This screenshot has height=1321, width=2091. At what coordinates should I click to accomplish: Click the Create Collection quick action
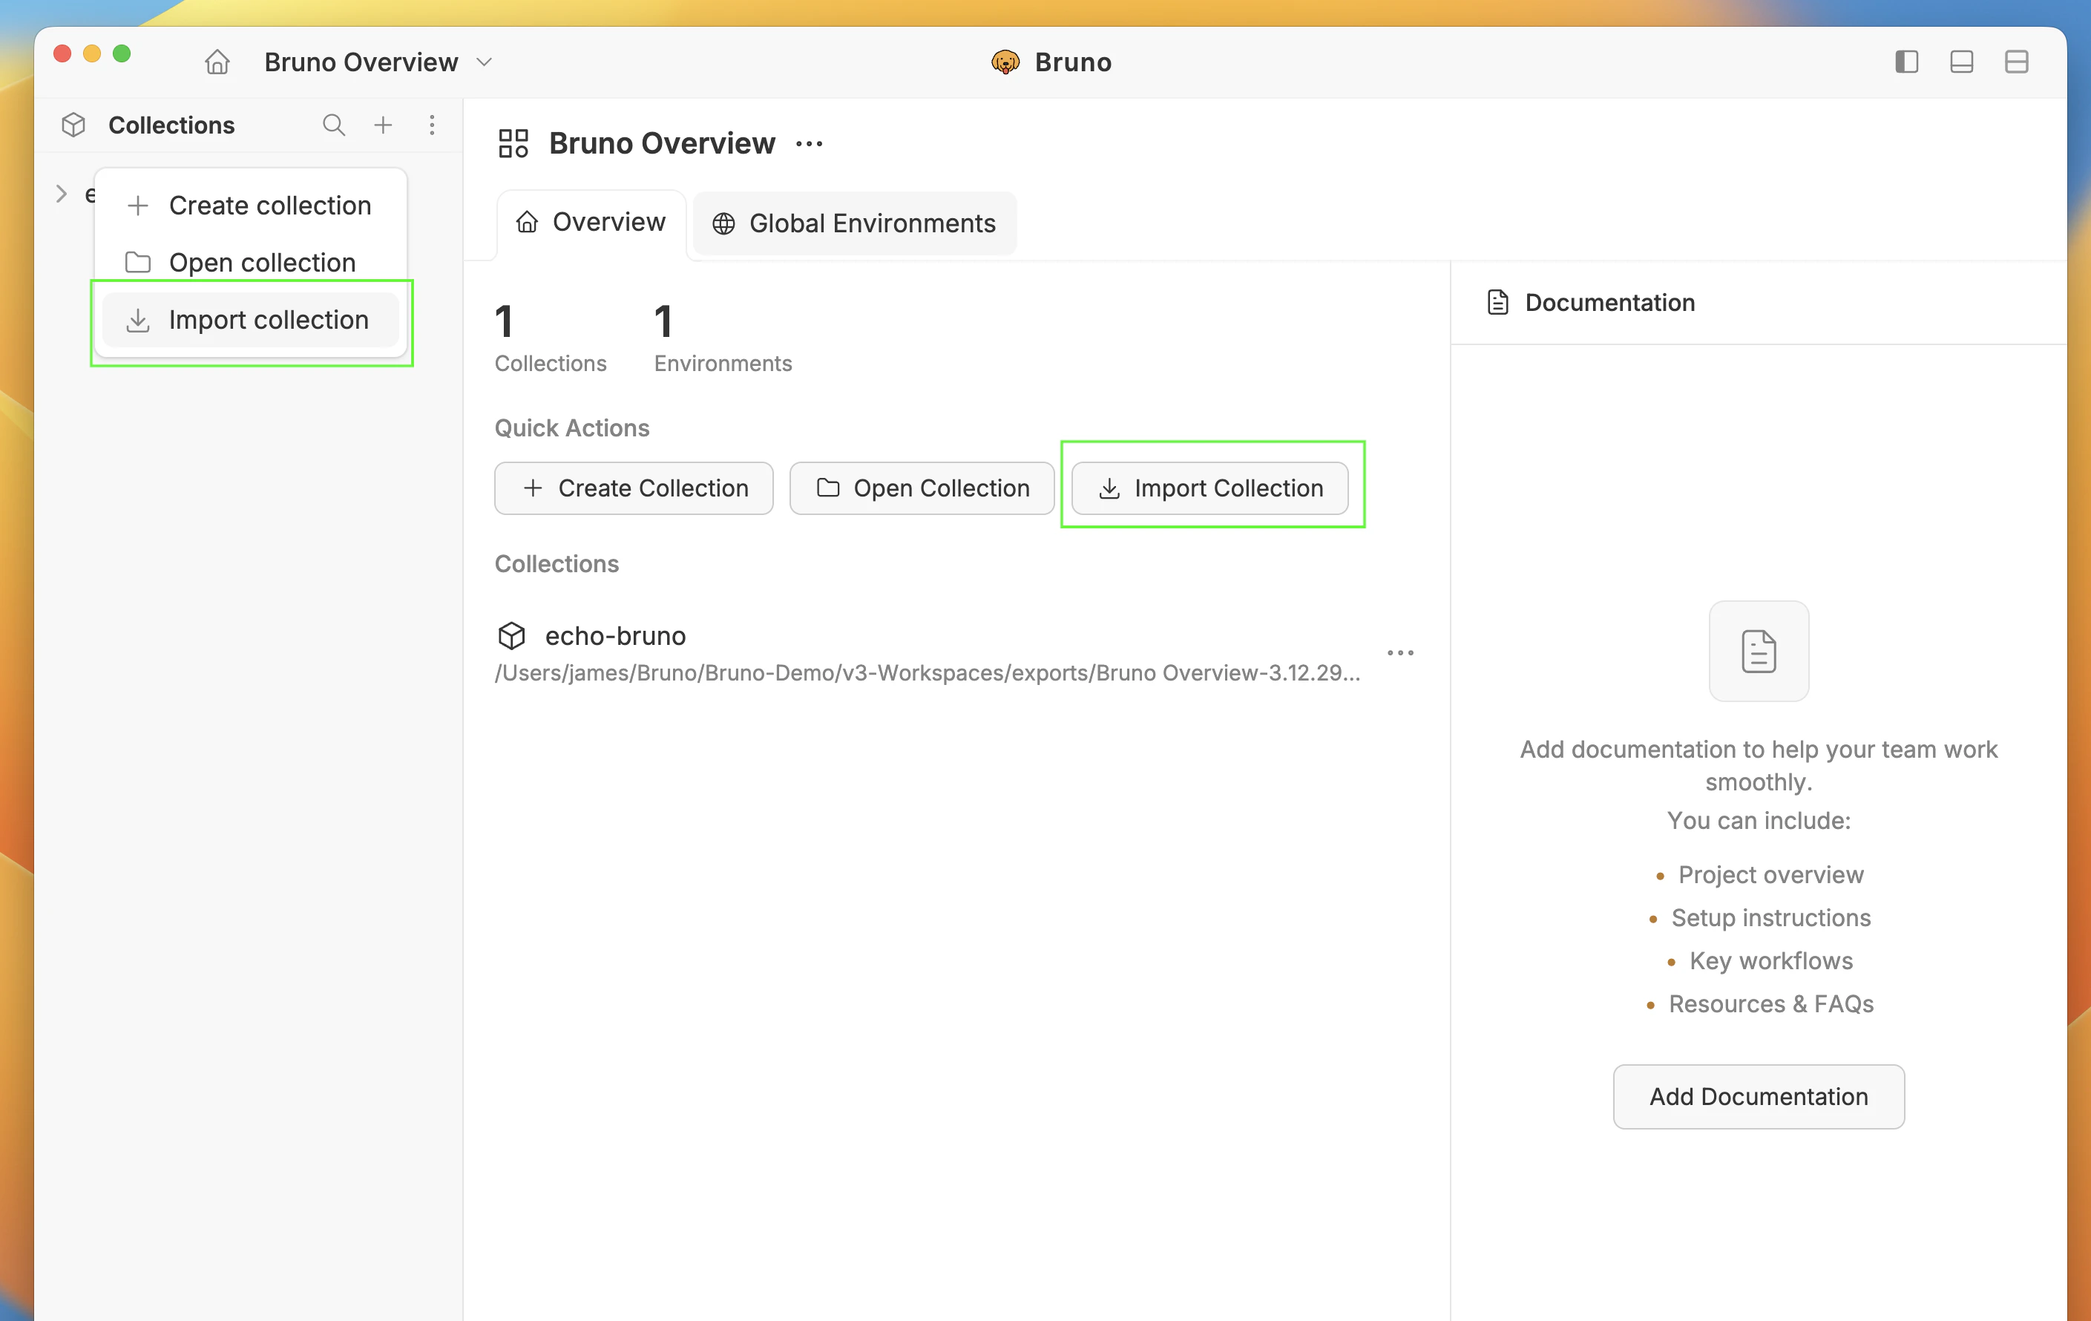pos(633,488)
